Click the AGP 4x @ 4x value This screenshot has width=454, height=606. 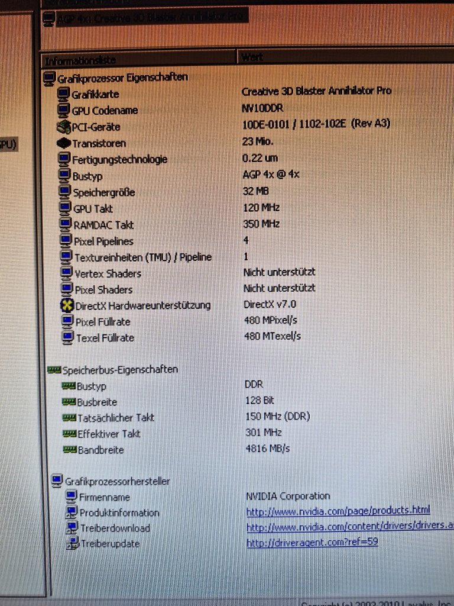(271, 175)
